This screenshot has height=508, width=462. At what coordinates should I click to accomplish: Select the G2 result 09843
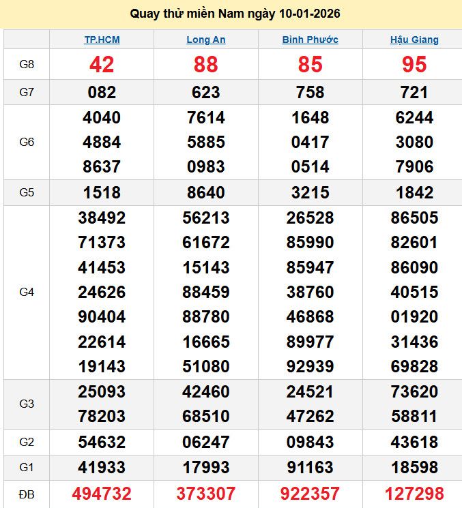pos(310,442)
